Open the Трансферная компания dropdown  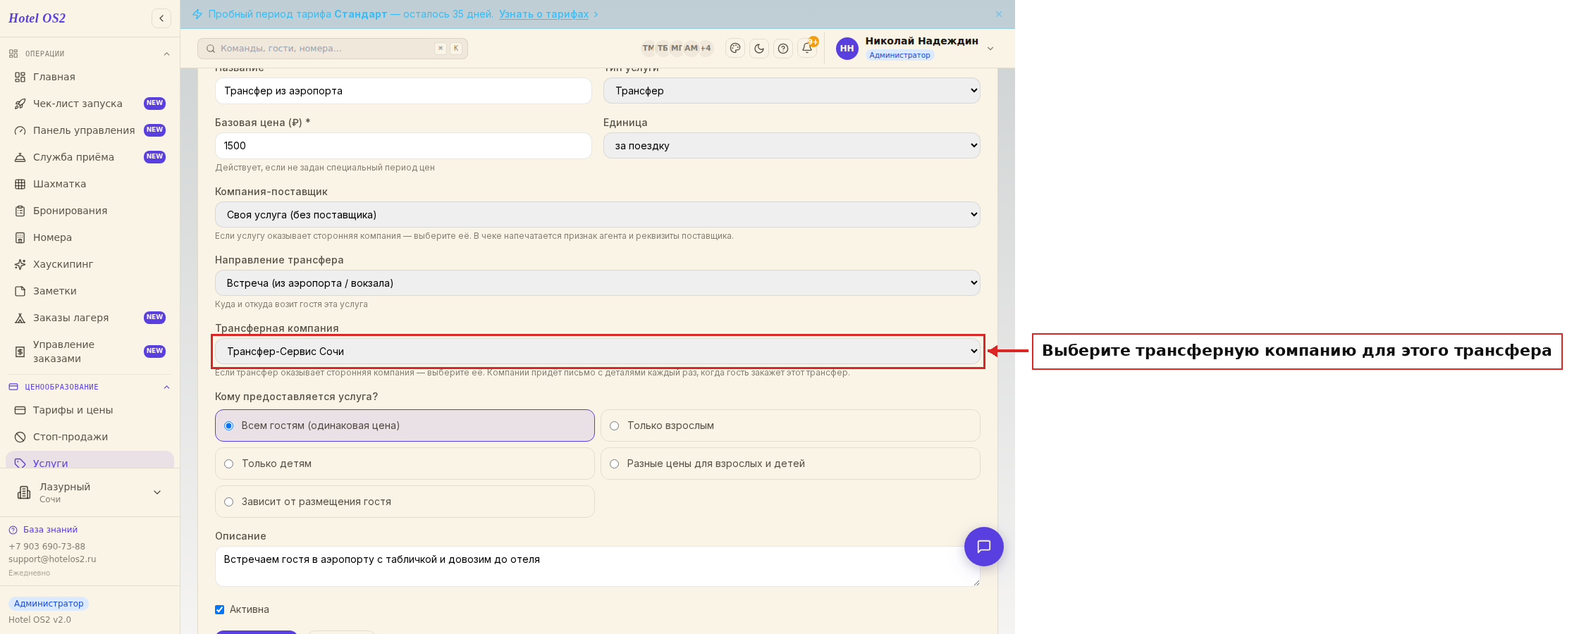point(598,352)
